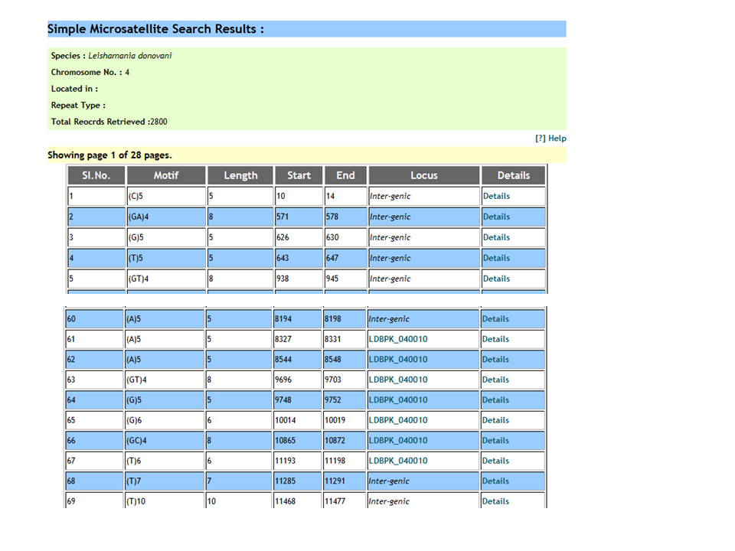This screenshot has width=735, height=551.
Task: Open Details for row 69 (T)10
Action: pos(495,501)
